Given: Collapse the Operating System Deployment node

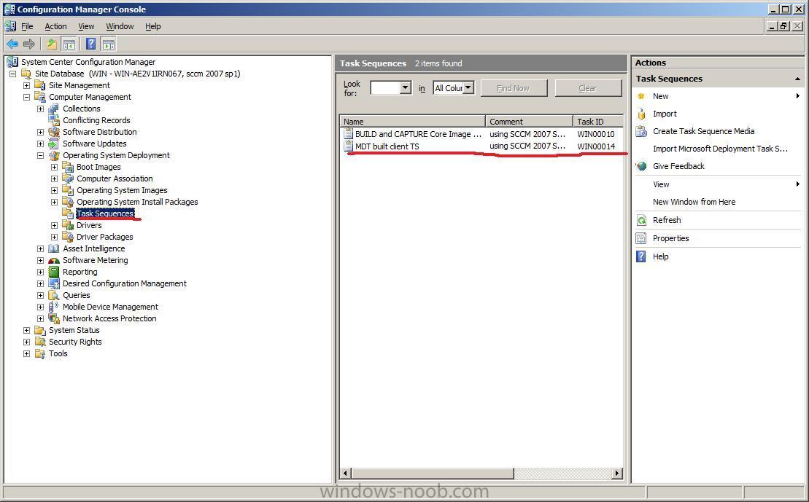Looking at the screenshot, I should [41, 155].
